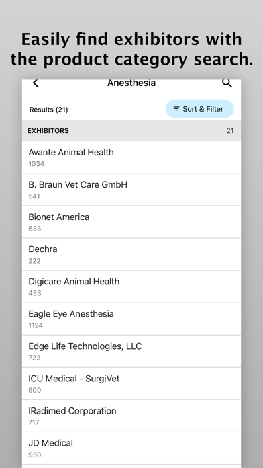Viewport: 263px width, 468px height.
Task: Open B. Braun Vet Care GmbH
Action: pos(131,190)
